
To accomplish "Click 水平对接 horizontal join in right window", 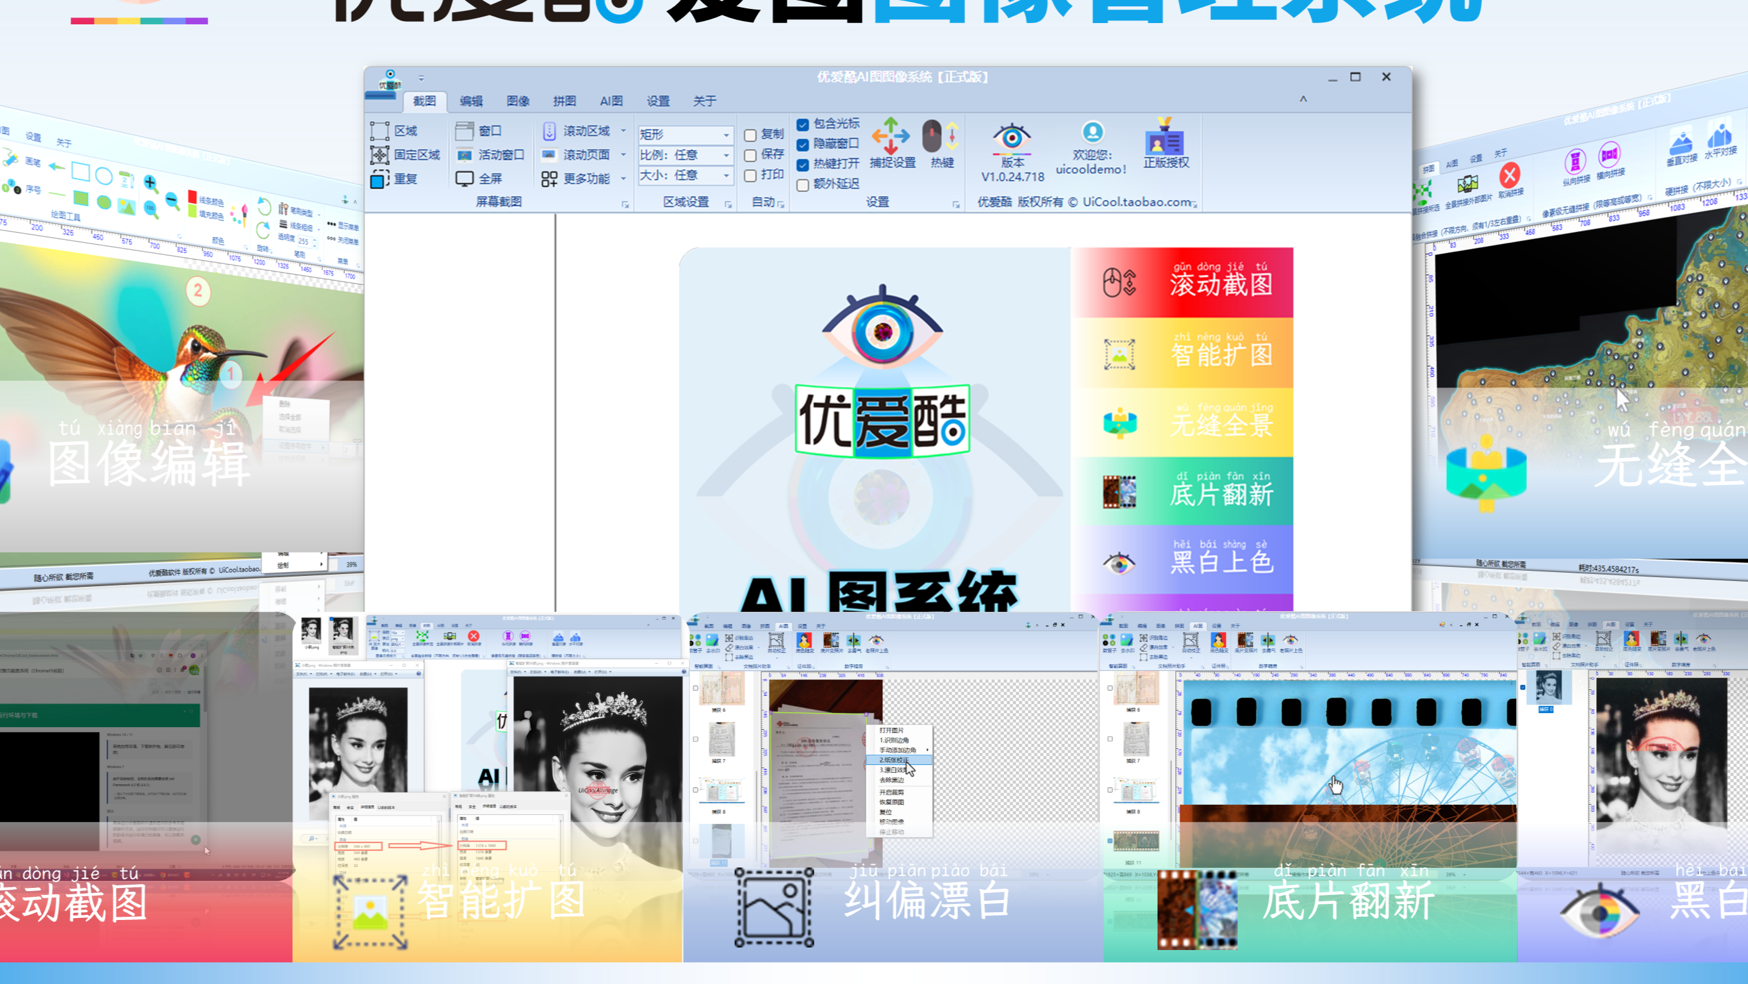I will tap(1720, 139).
